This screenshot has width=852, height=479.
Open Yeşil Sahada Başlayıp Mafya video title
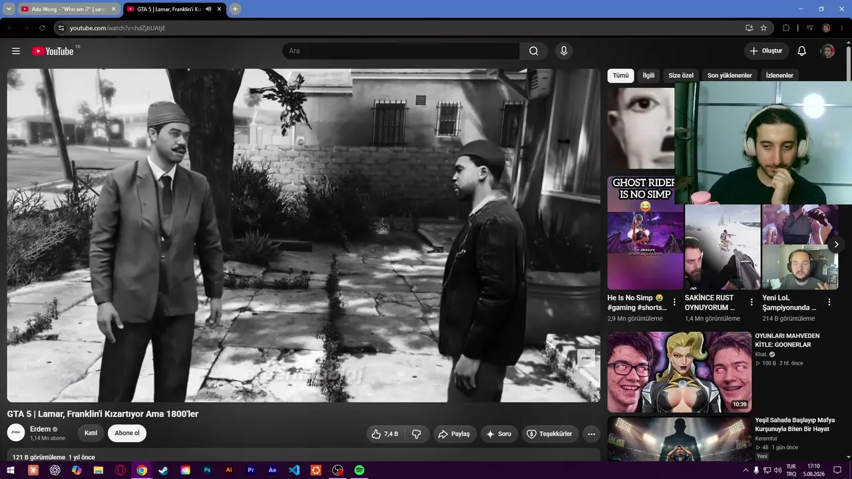795,424
